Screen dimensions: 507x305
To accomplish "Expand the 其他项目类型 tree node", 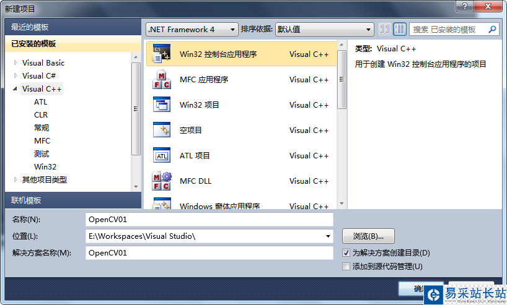I will point(15,179).
